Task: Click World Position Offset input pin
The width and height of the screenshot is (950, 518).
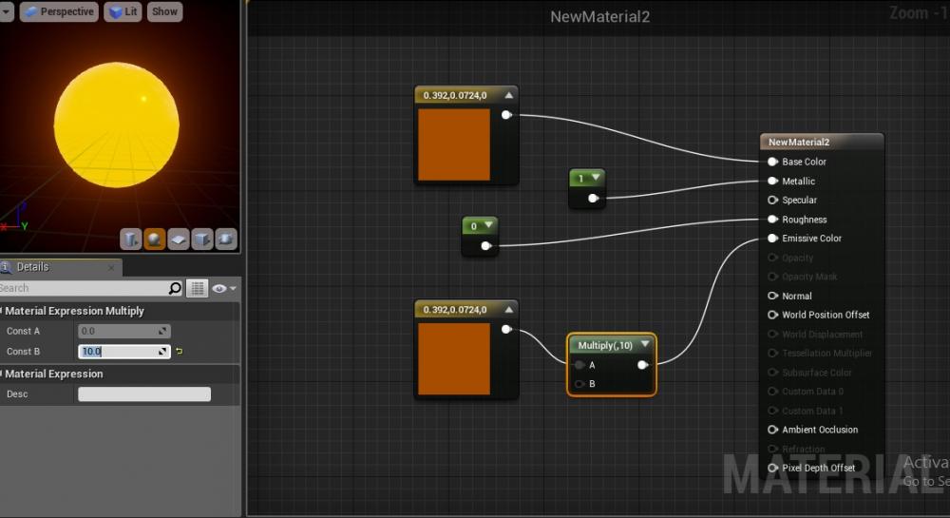Action: click(772, 315)
